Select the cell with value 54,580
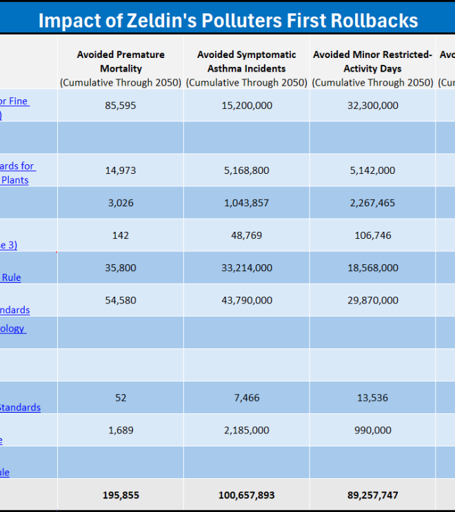Image resolution: width=455 pixels, height=512 pixels. [121, 300]
